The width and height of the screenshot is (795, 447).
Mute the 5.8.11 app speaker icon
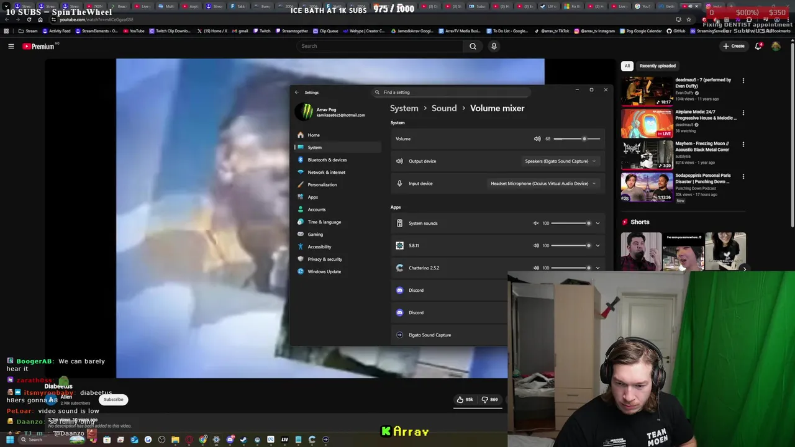[x=536, y=246]
